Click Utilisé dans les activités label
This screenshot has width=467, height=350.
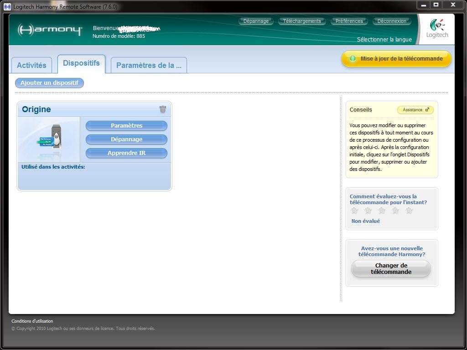pos(53,167)
